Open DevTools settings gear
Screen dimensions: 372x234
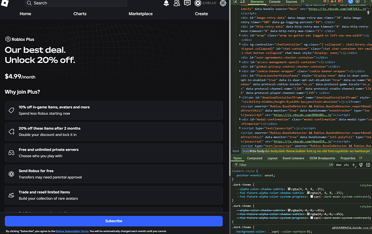[x=357, y=2]
